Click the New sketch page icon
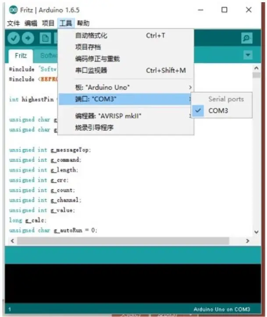Viewport: 267px width, 317px height. [45, 38]
